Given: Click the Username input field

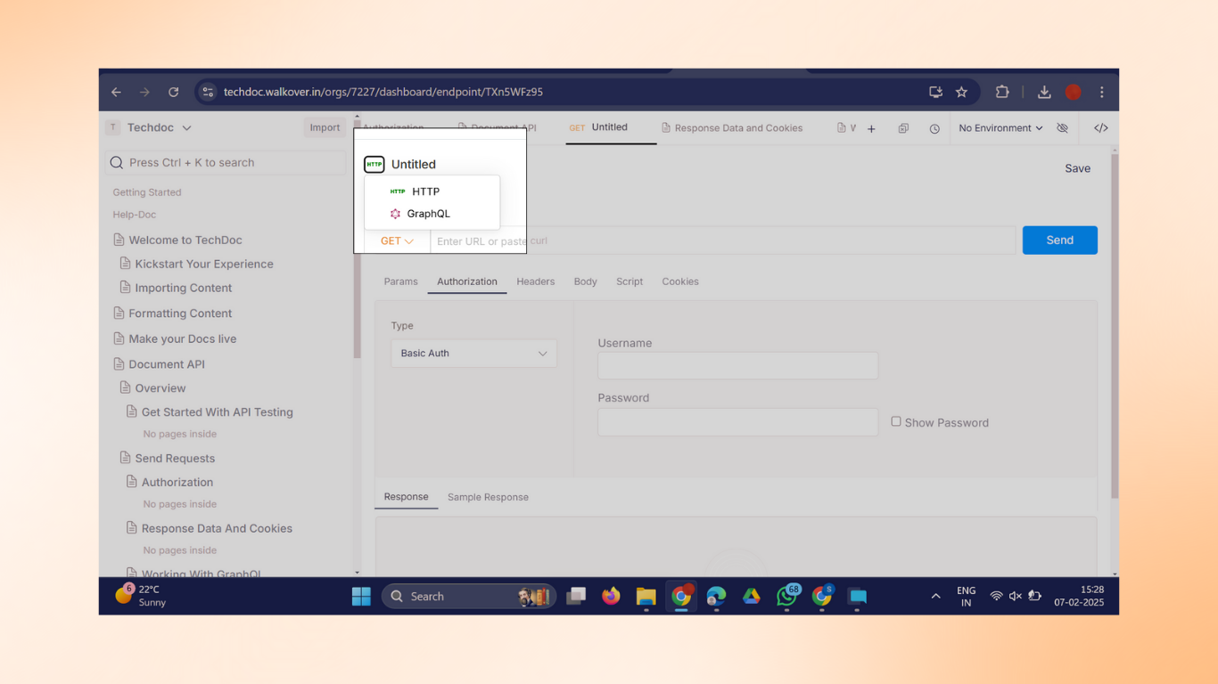Looking at the screenshot, I should (737, 366).
